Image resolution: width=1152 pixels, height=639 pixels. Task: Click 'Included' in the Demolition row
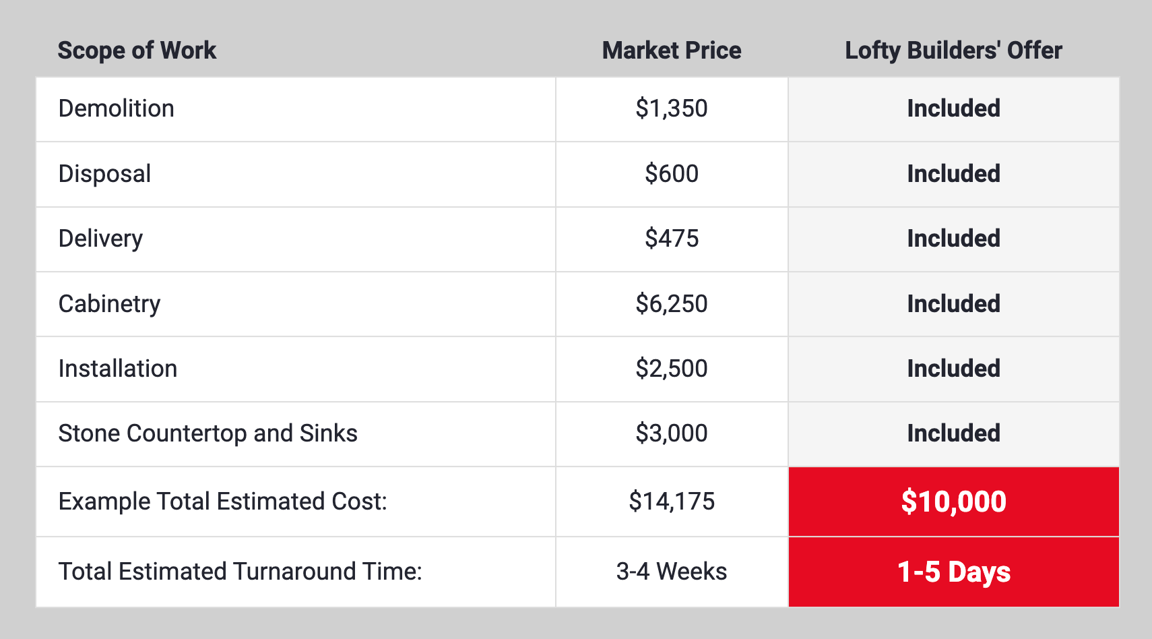(953, 109)
